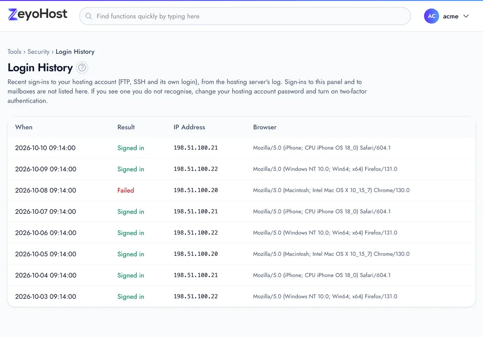Click the Recent sign-ins description paragraph
The image size is (483, 337).
tap(187, 91)
